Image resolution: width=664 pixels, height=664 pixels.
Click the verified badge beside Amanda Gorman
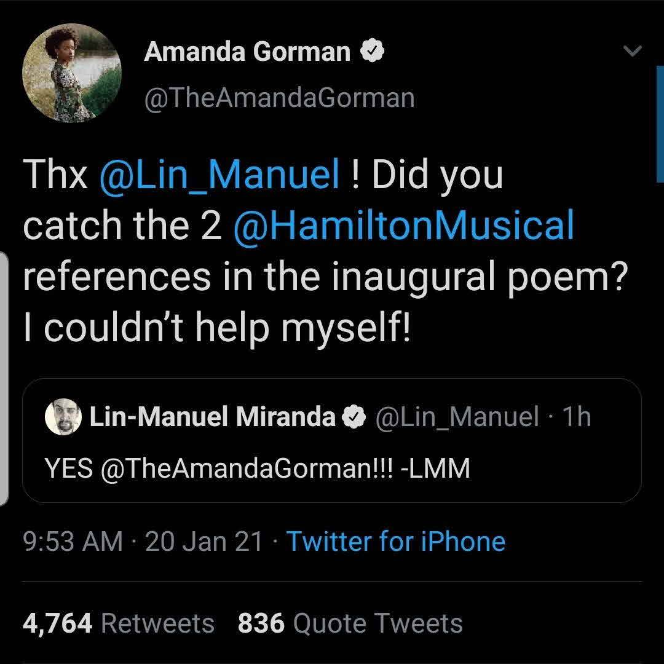coord(372,52)
